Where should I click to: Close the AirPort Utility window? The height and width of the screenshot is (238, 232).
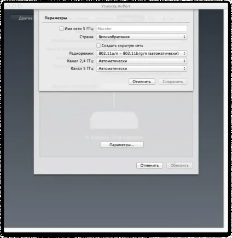(8, 6)
